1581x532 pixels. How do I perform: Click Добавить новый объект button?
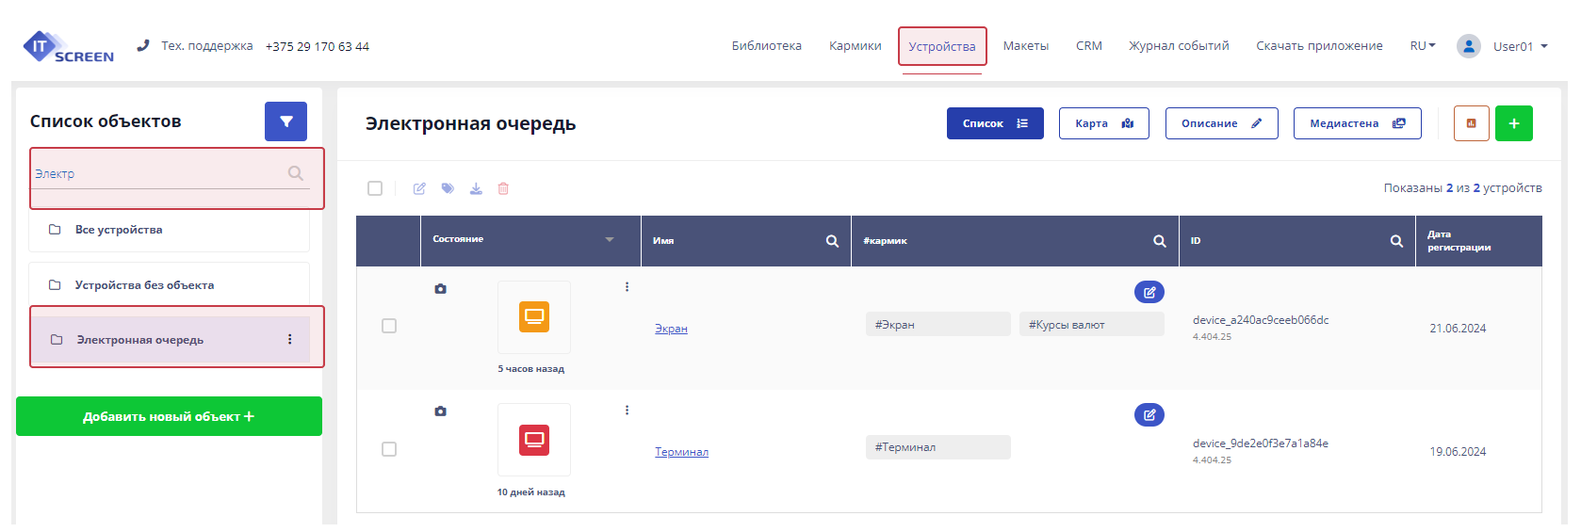tap(169, 416)
